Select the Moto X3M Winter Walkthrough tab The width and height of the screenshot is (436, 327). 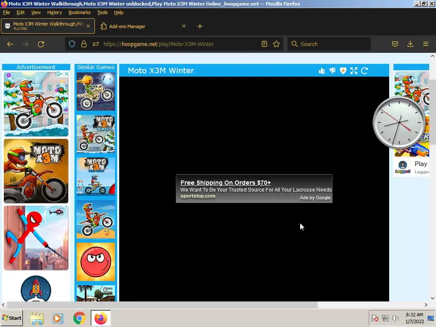coord(48,26)
